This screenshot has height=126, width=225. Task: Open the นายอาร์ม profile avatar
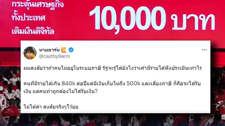(30, 53)
